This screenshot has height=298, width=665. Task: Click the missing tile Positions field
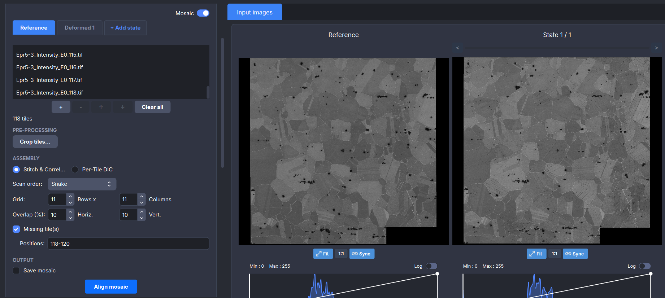pyautogui.click(x=128, y=244)
